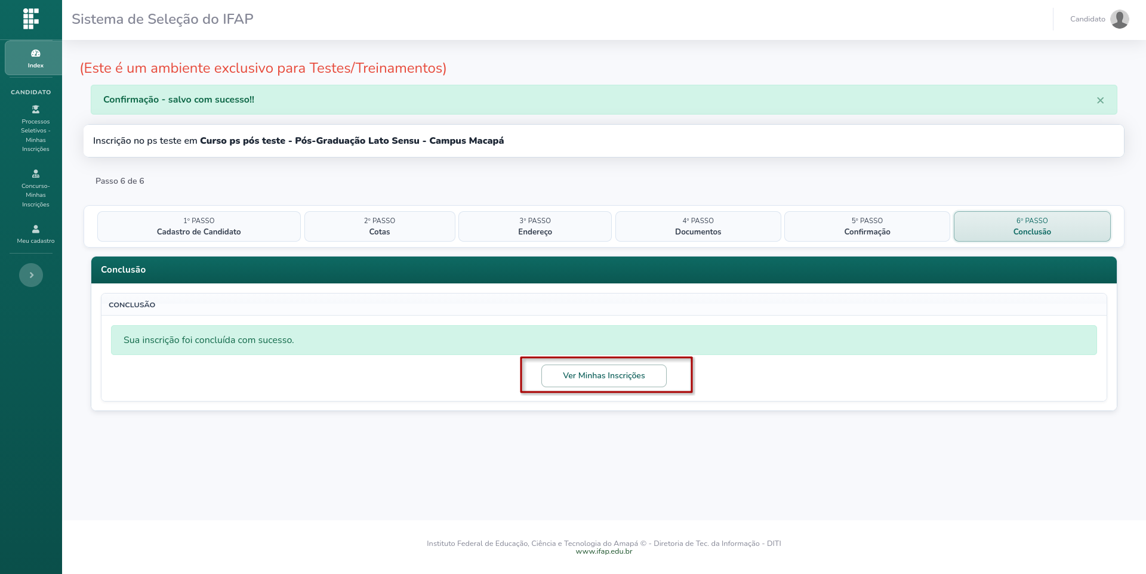The height and width of the screenshot is (574, 1146).
Task: Click the Testes/Treinamentos environment warning text
Action: point(263,68)
